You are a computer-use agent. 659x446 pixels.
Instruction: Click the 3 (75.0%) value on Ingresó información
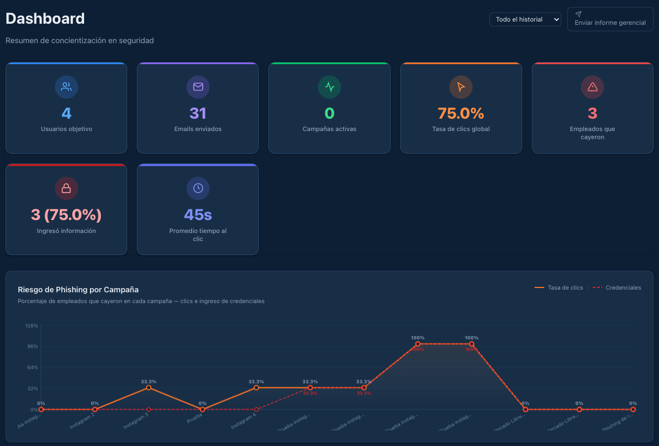pyautogui.click(x=66, y=215)
